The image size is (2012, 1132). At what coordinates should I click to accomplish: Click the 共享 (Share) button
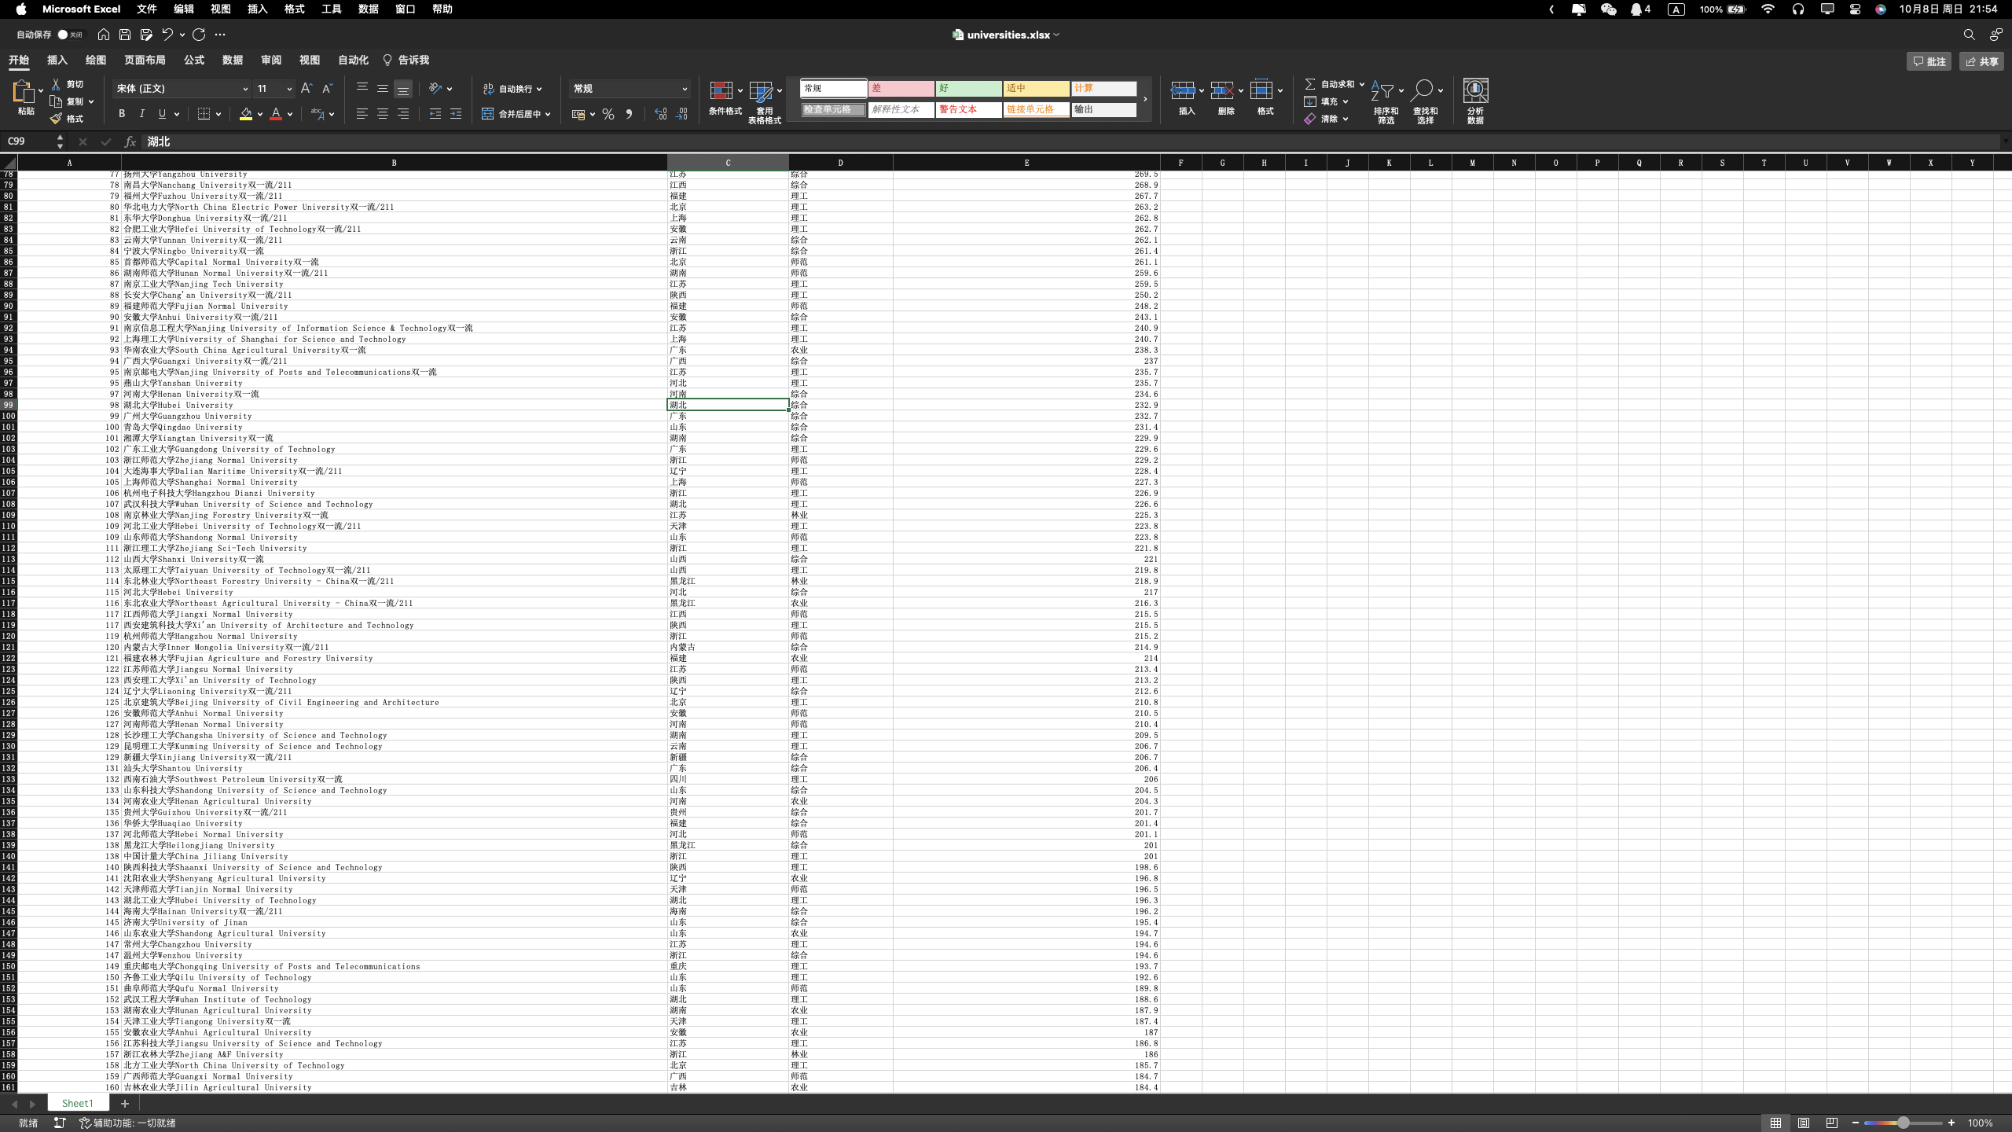(1981, 61)
